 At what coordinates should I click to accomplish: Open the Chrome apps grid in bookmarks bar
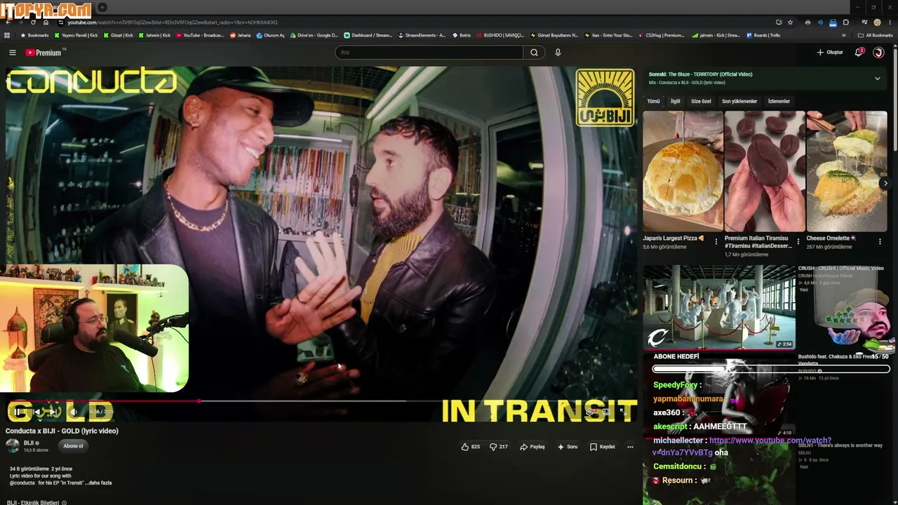(7, 35)
